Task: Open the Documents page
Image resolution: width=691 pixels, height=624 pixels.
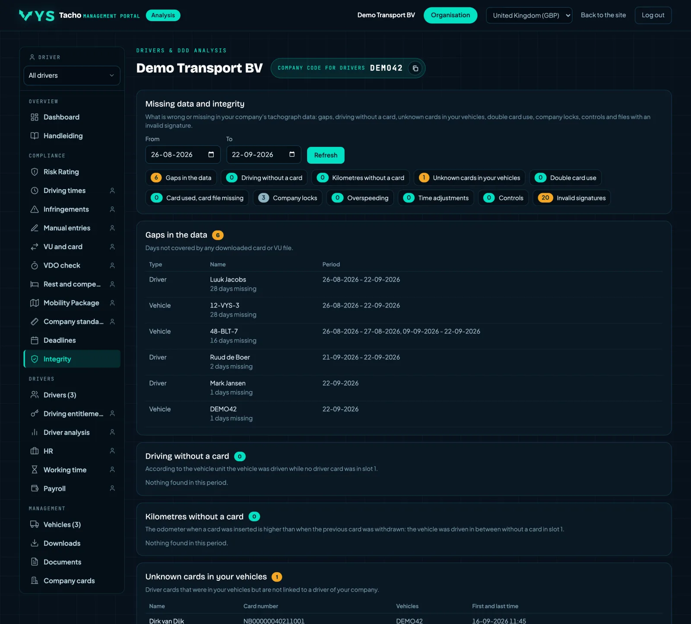Action: click(x=72, y=562)
